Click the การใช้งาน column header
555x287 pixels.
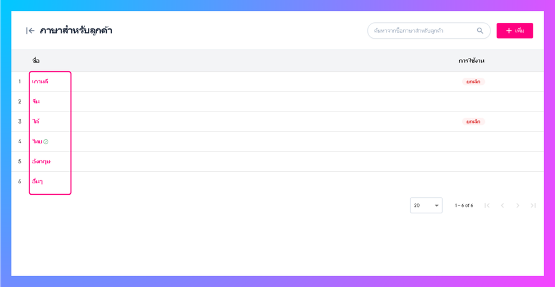tap(471, 61)
